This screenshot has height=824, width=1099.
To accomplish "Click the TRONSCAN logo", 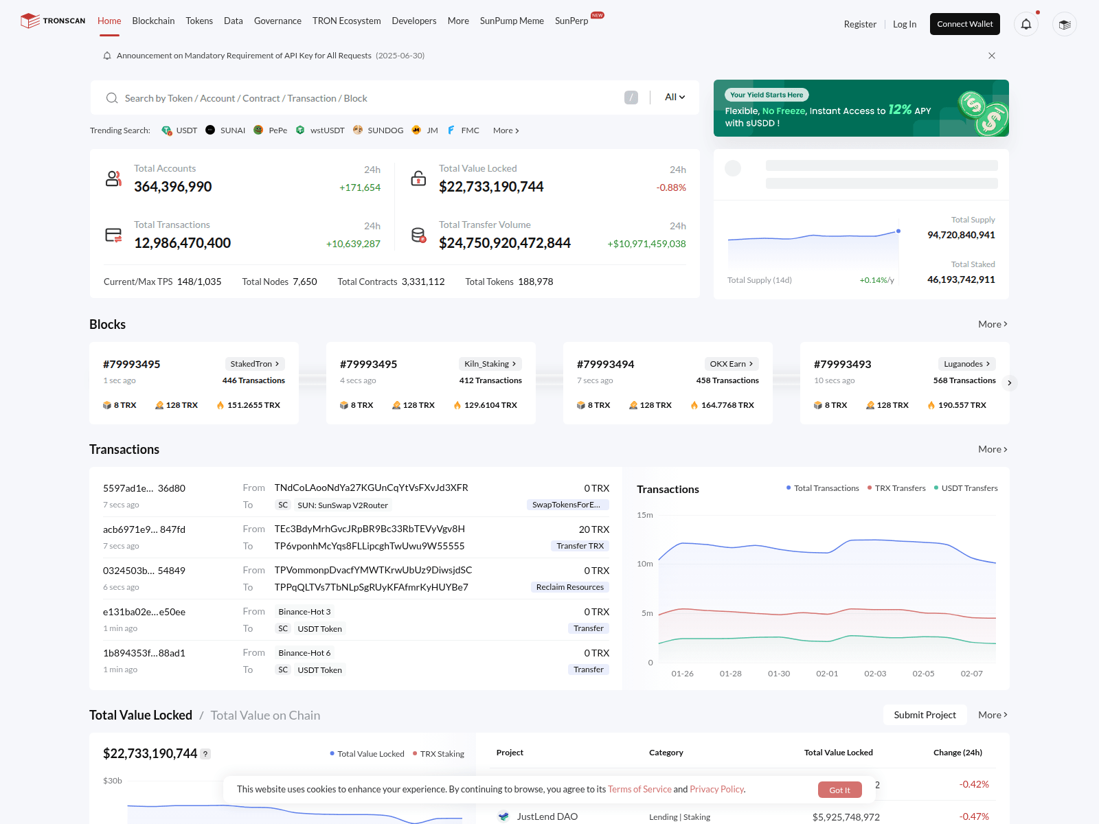I will pyautogui.click(x=53, y=21).
